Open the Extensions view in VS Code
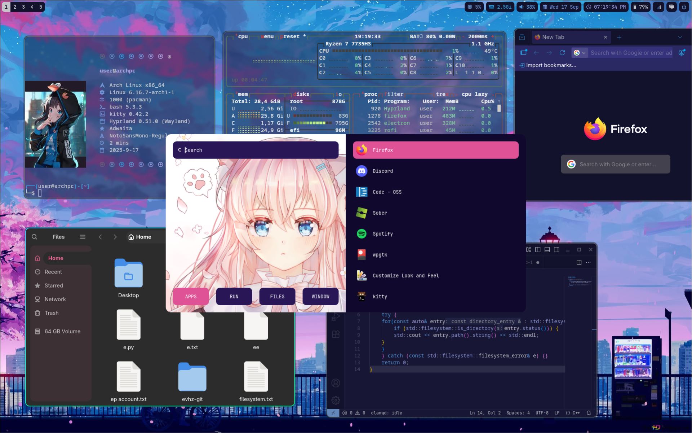The image size is (692, 433). [336, 334]
